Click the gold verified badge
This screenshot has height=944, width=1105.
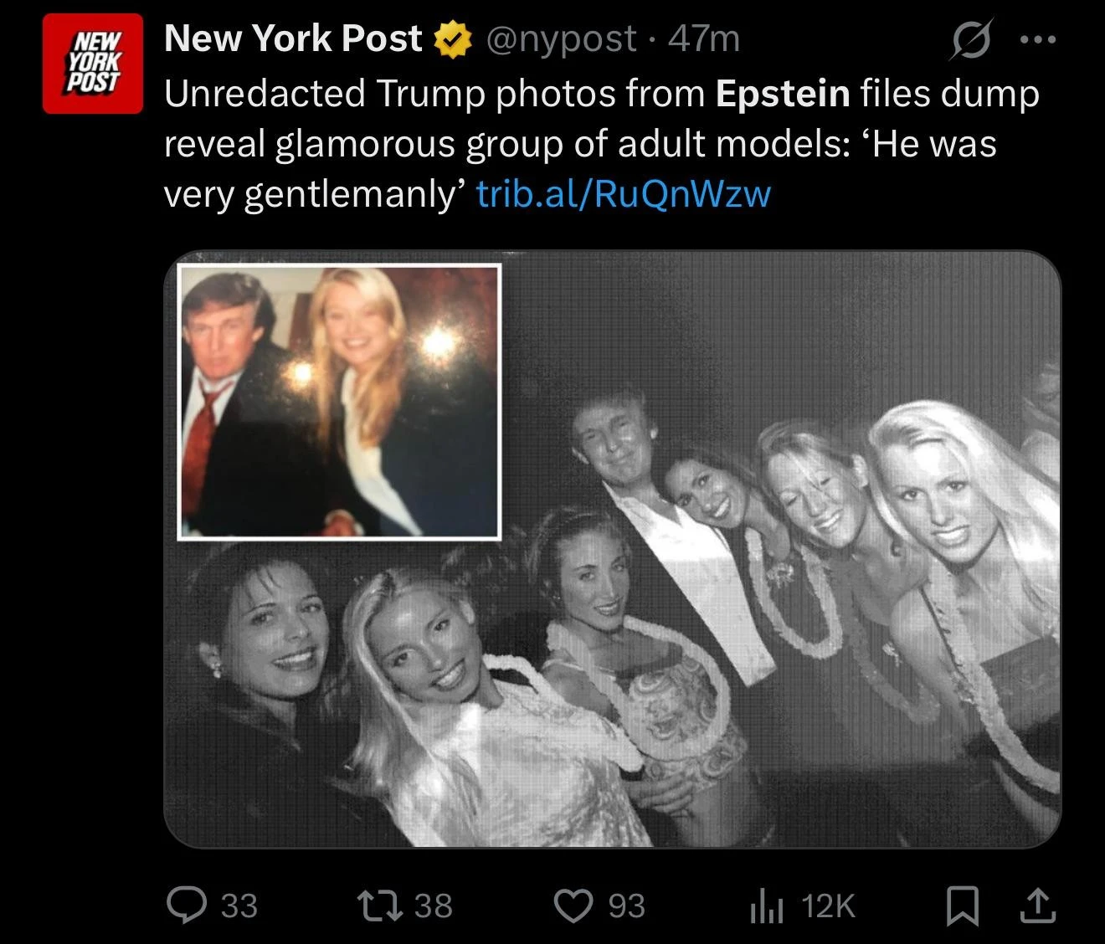451,39
